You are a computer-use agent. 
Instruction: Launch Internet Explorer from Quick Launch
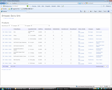click(x=6, y=89)
